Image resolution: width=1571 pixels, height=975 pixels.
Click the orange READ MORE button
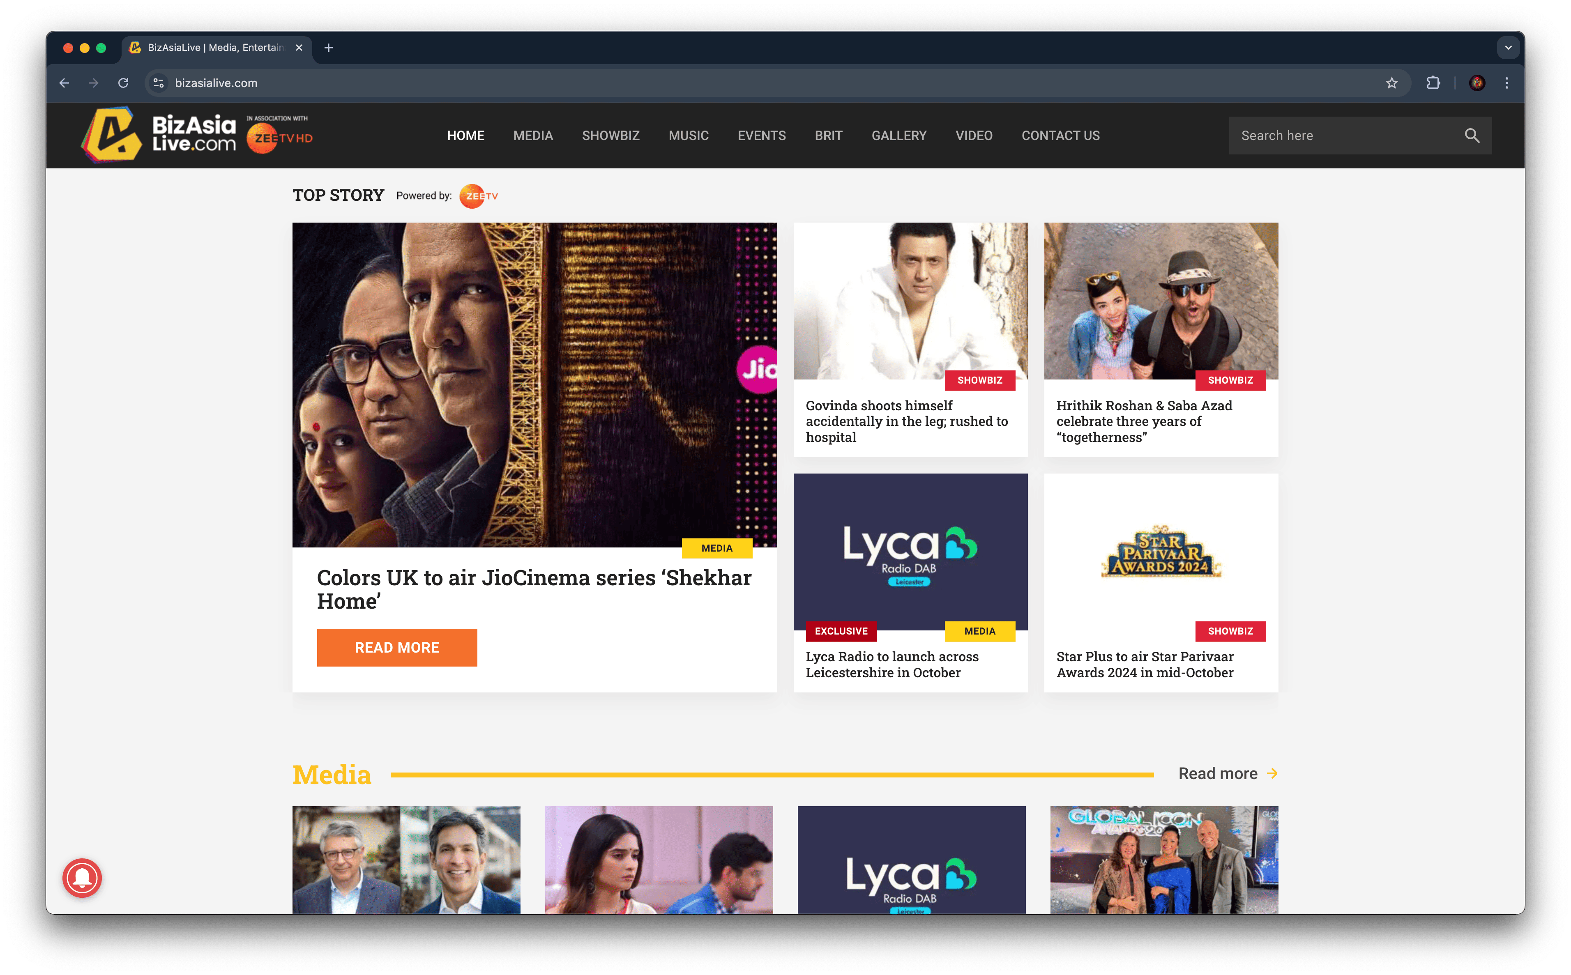(x=396, y=647)
